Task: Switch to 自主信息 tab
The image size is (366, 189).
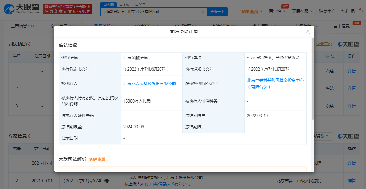Action: tap(343, 26)
